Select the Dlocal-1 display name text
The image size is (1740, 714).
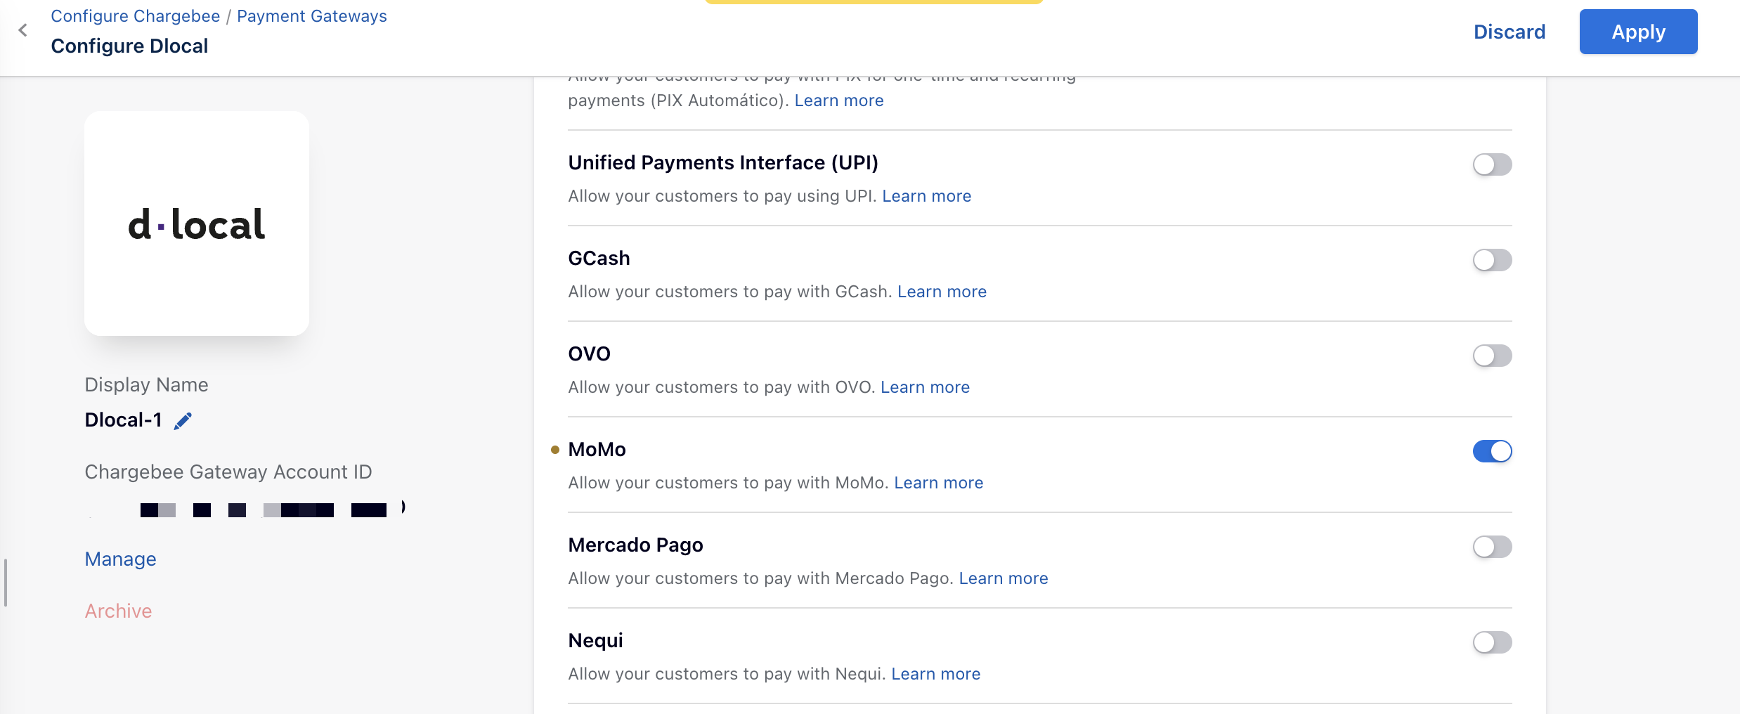[x=123, y=420]
